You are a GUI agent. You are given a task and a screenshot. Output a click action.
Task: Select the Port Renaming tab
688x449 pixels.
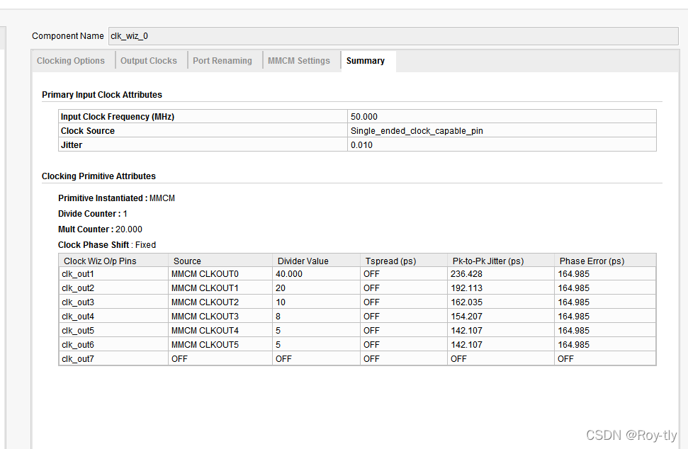222,60
